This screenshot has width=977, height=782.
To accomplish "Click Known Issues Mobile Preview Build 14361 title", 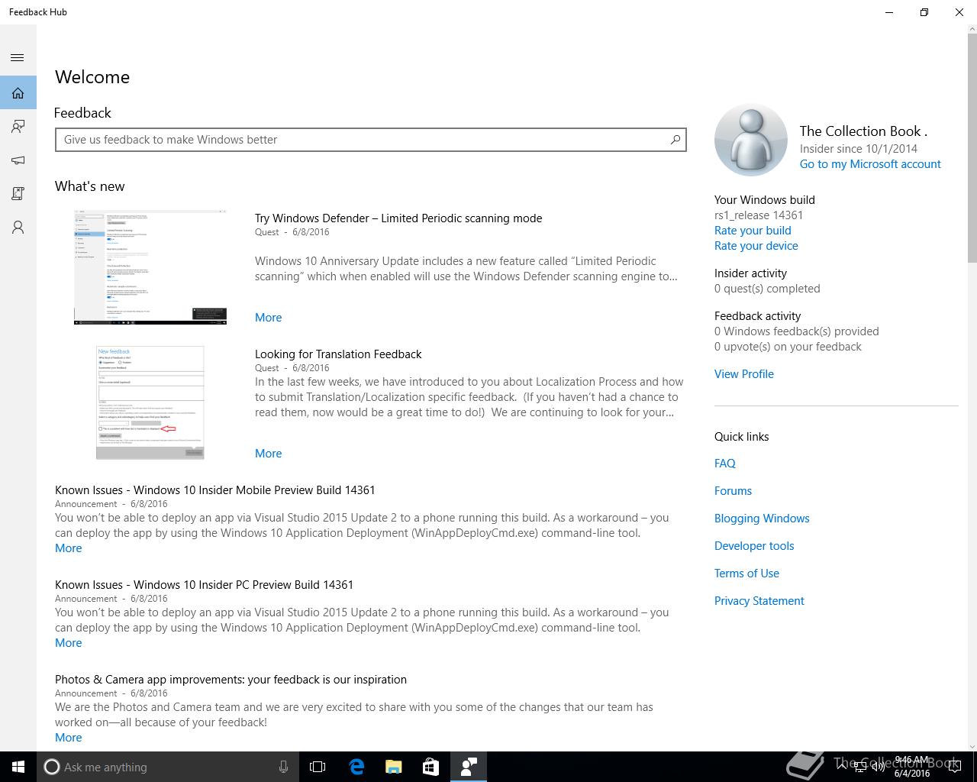I will 215,490.
